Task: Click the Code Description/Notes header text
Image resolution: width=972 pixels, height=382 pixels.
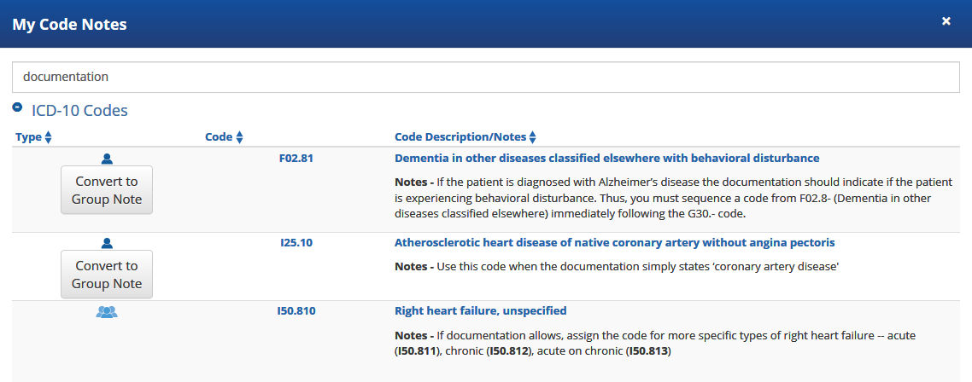Action: (460, 137)
